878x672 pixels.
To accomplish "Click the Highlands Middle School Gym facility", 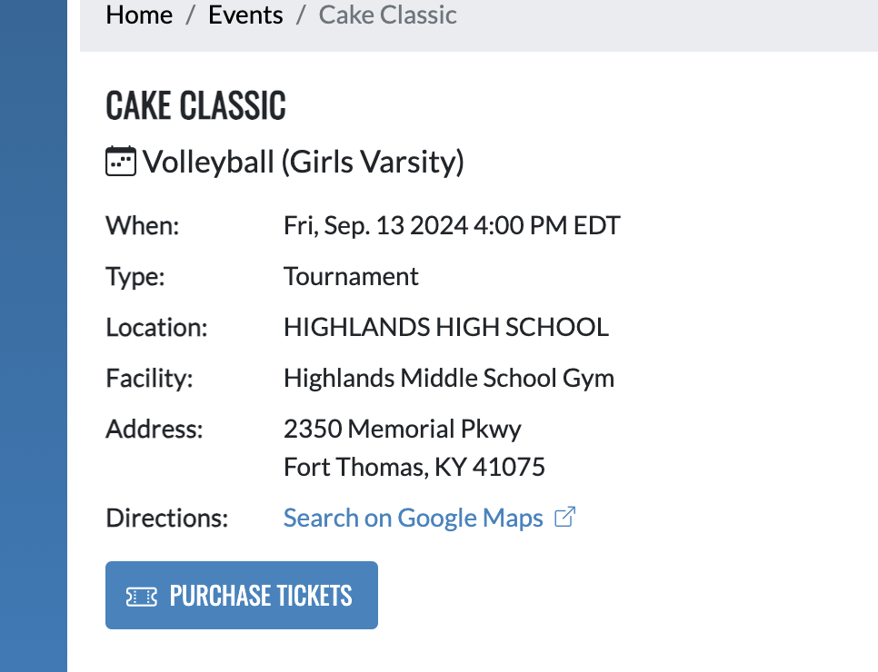I will (x=448, y=378).
